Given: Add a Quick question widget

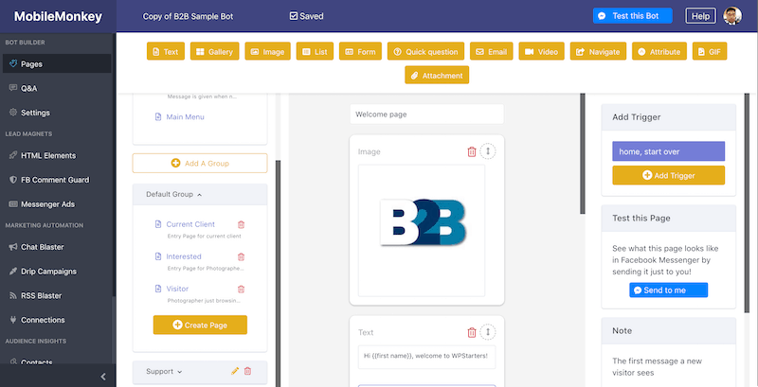Looking at the screenshot, I should 425,52.
